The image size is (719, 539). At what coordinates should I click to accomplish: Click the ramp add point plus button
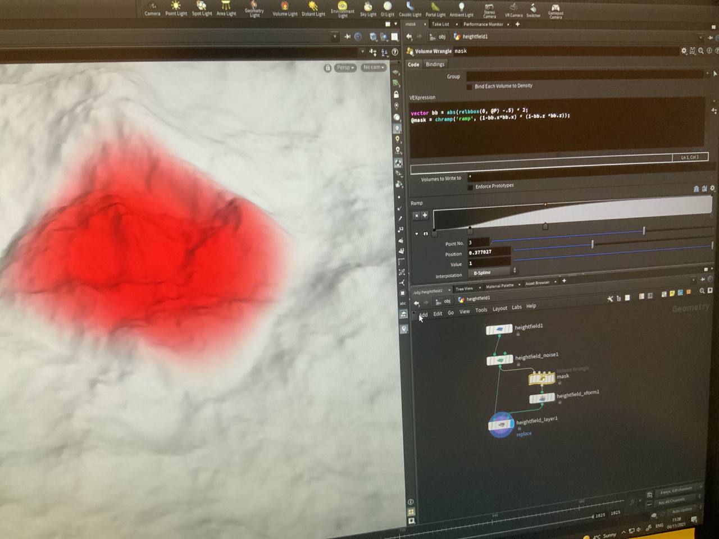tap(425, 215)
